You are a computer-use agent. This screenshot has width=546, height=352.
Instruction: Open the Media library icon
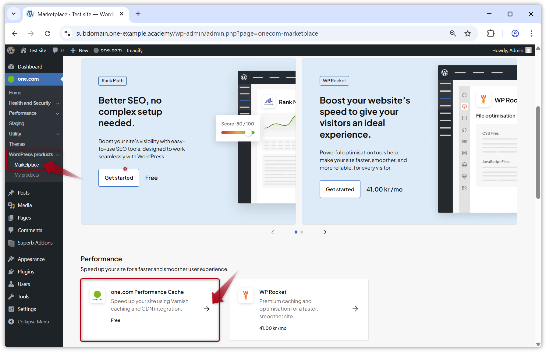click(11, 205)
